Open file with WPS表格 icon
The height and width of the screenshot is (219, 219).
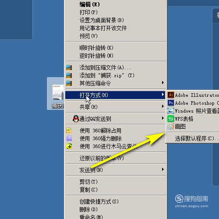[x=171, y=119]
